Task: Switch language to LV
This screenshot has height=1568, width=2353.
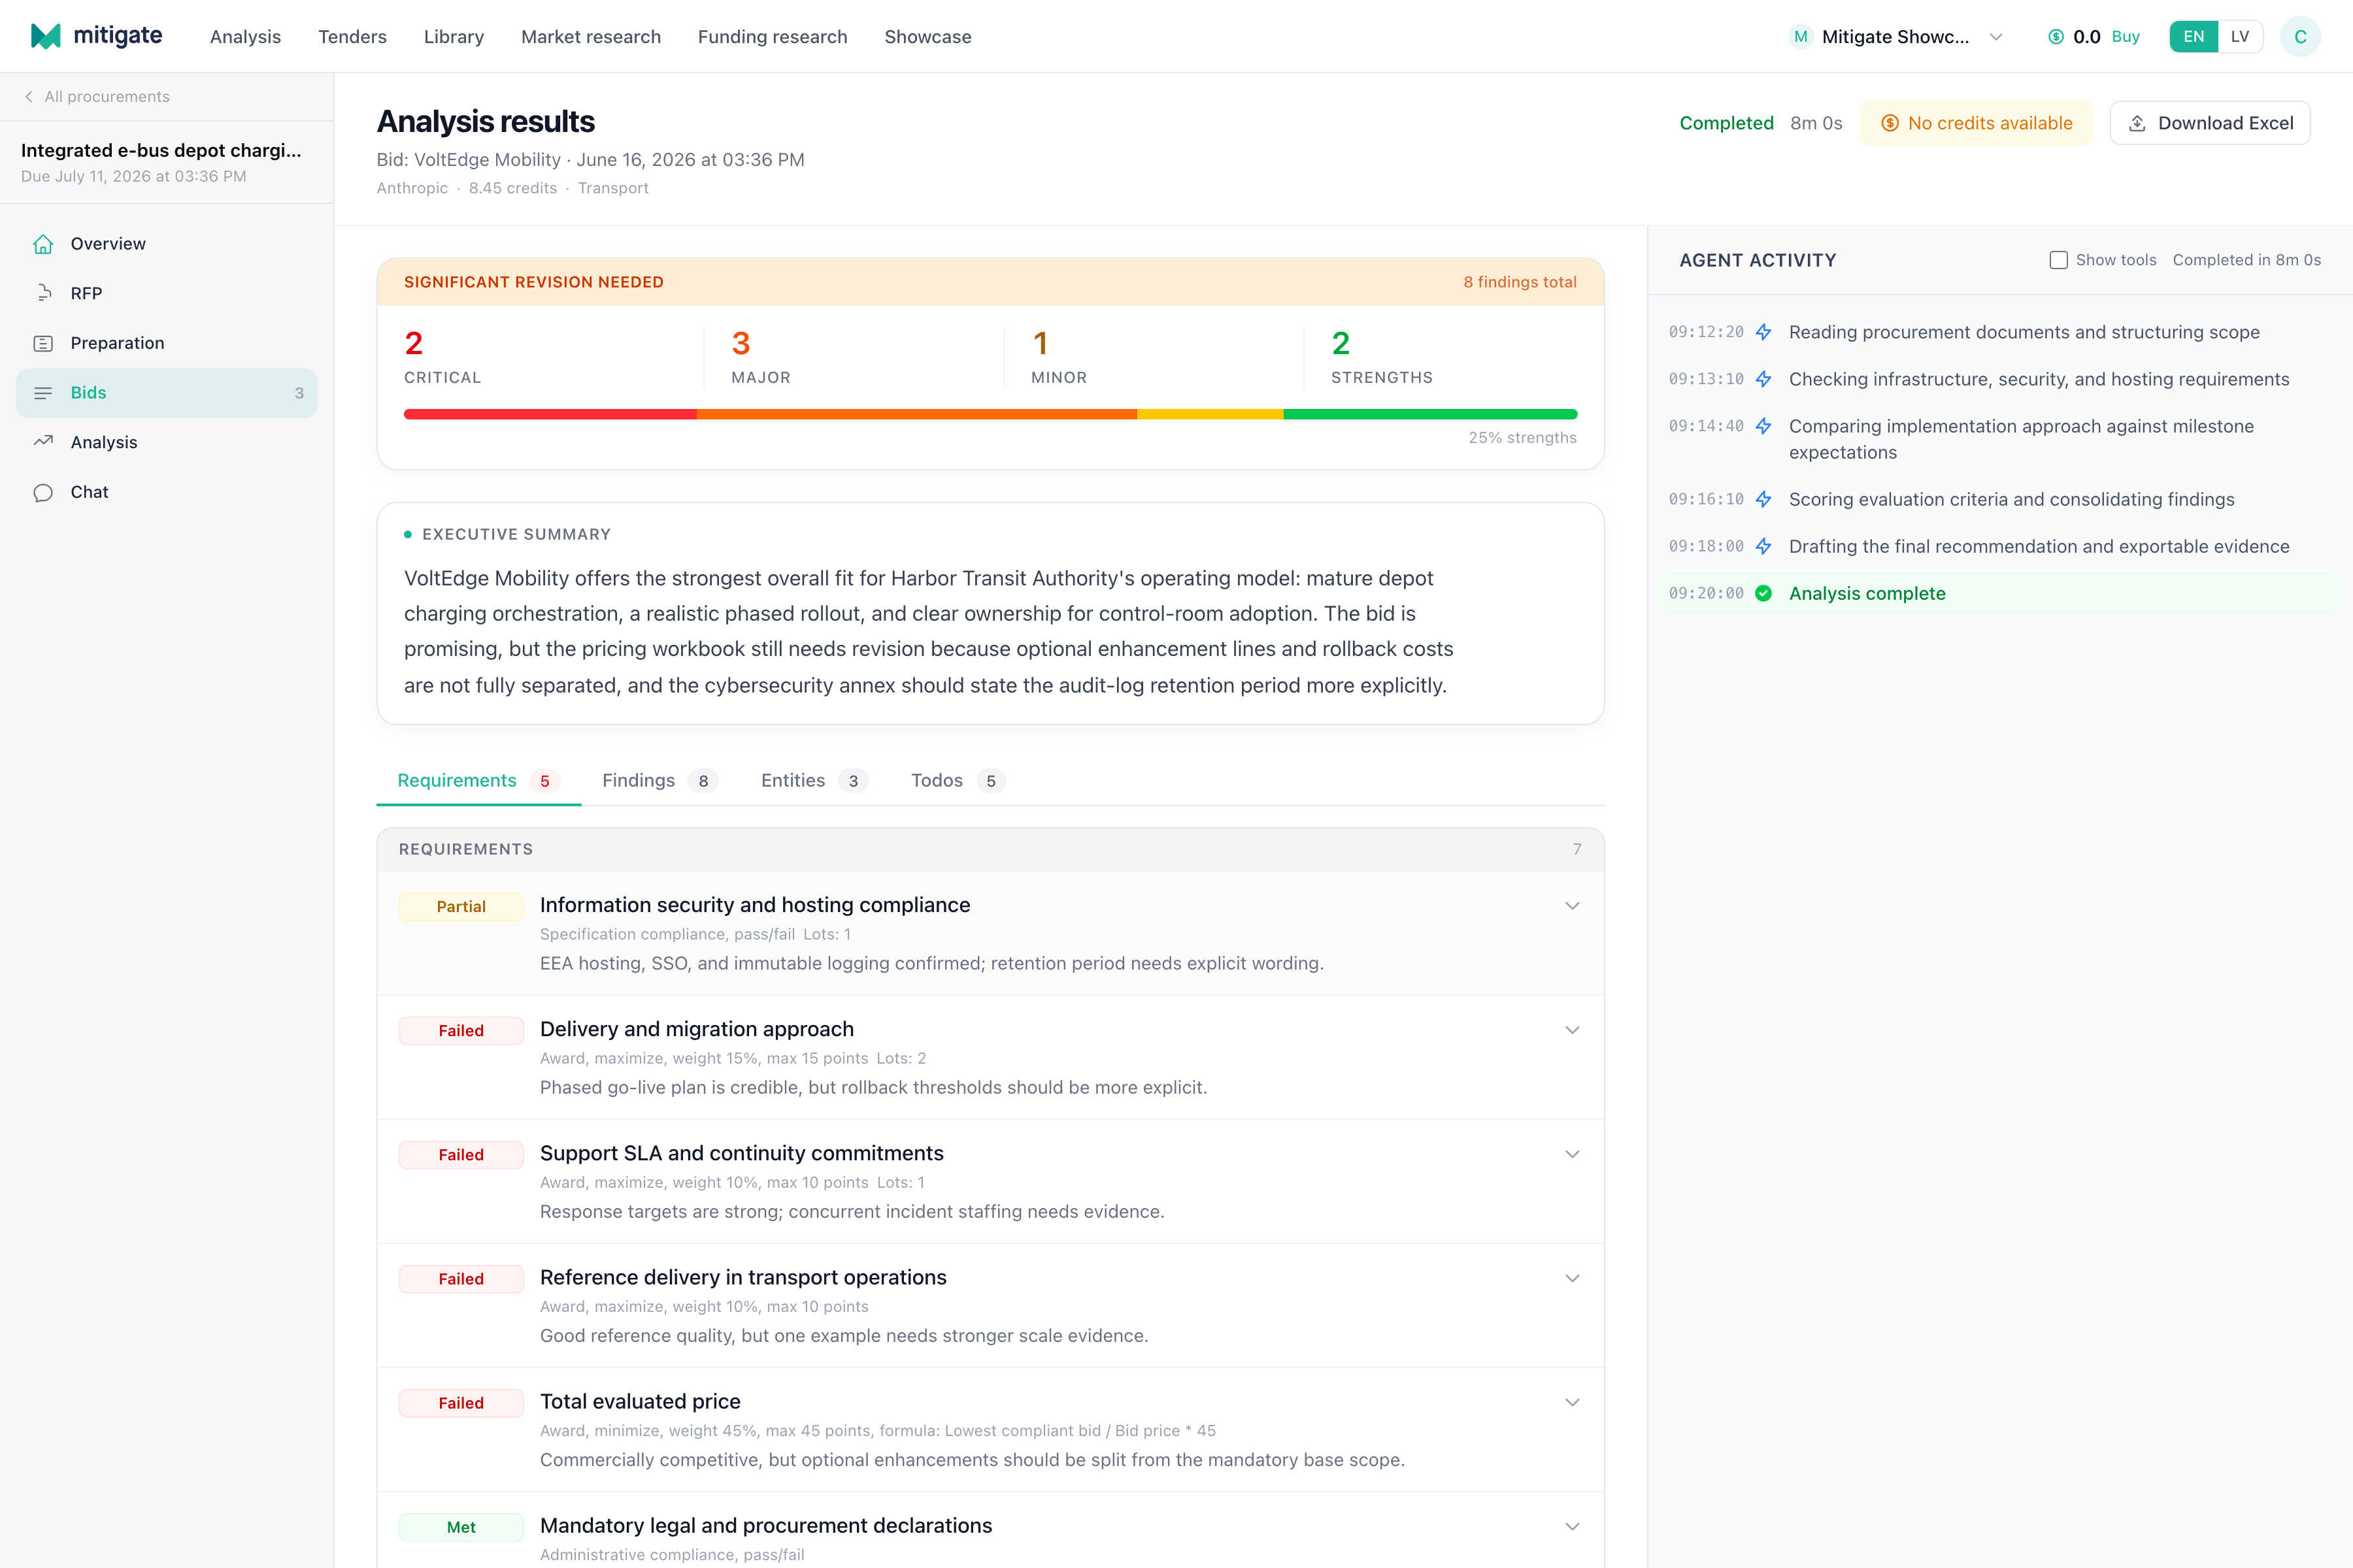Action: coord(2240,37)
